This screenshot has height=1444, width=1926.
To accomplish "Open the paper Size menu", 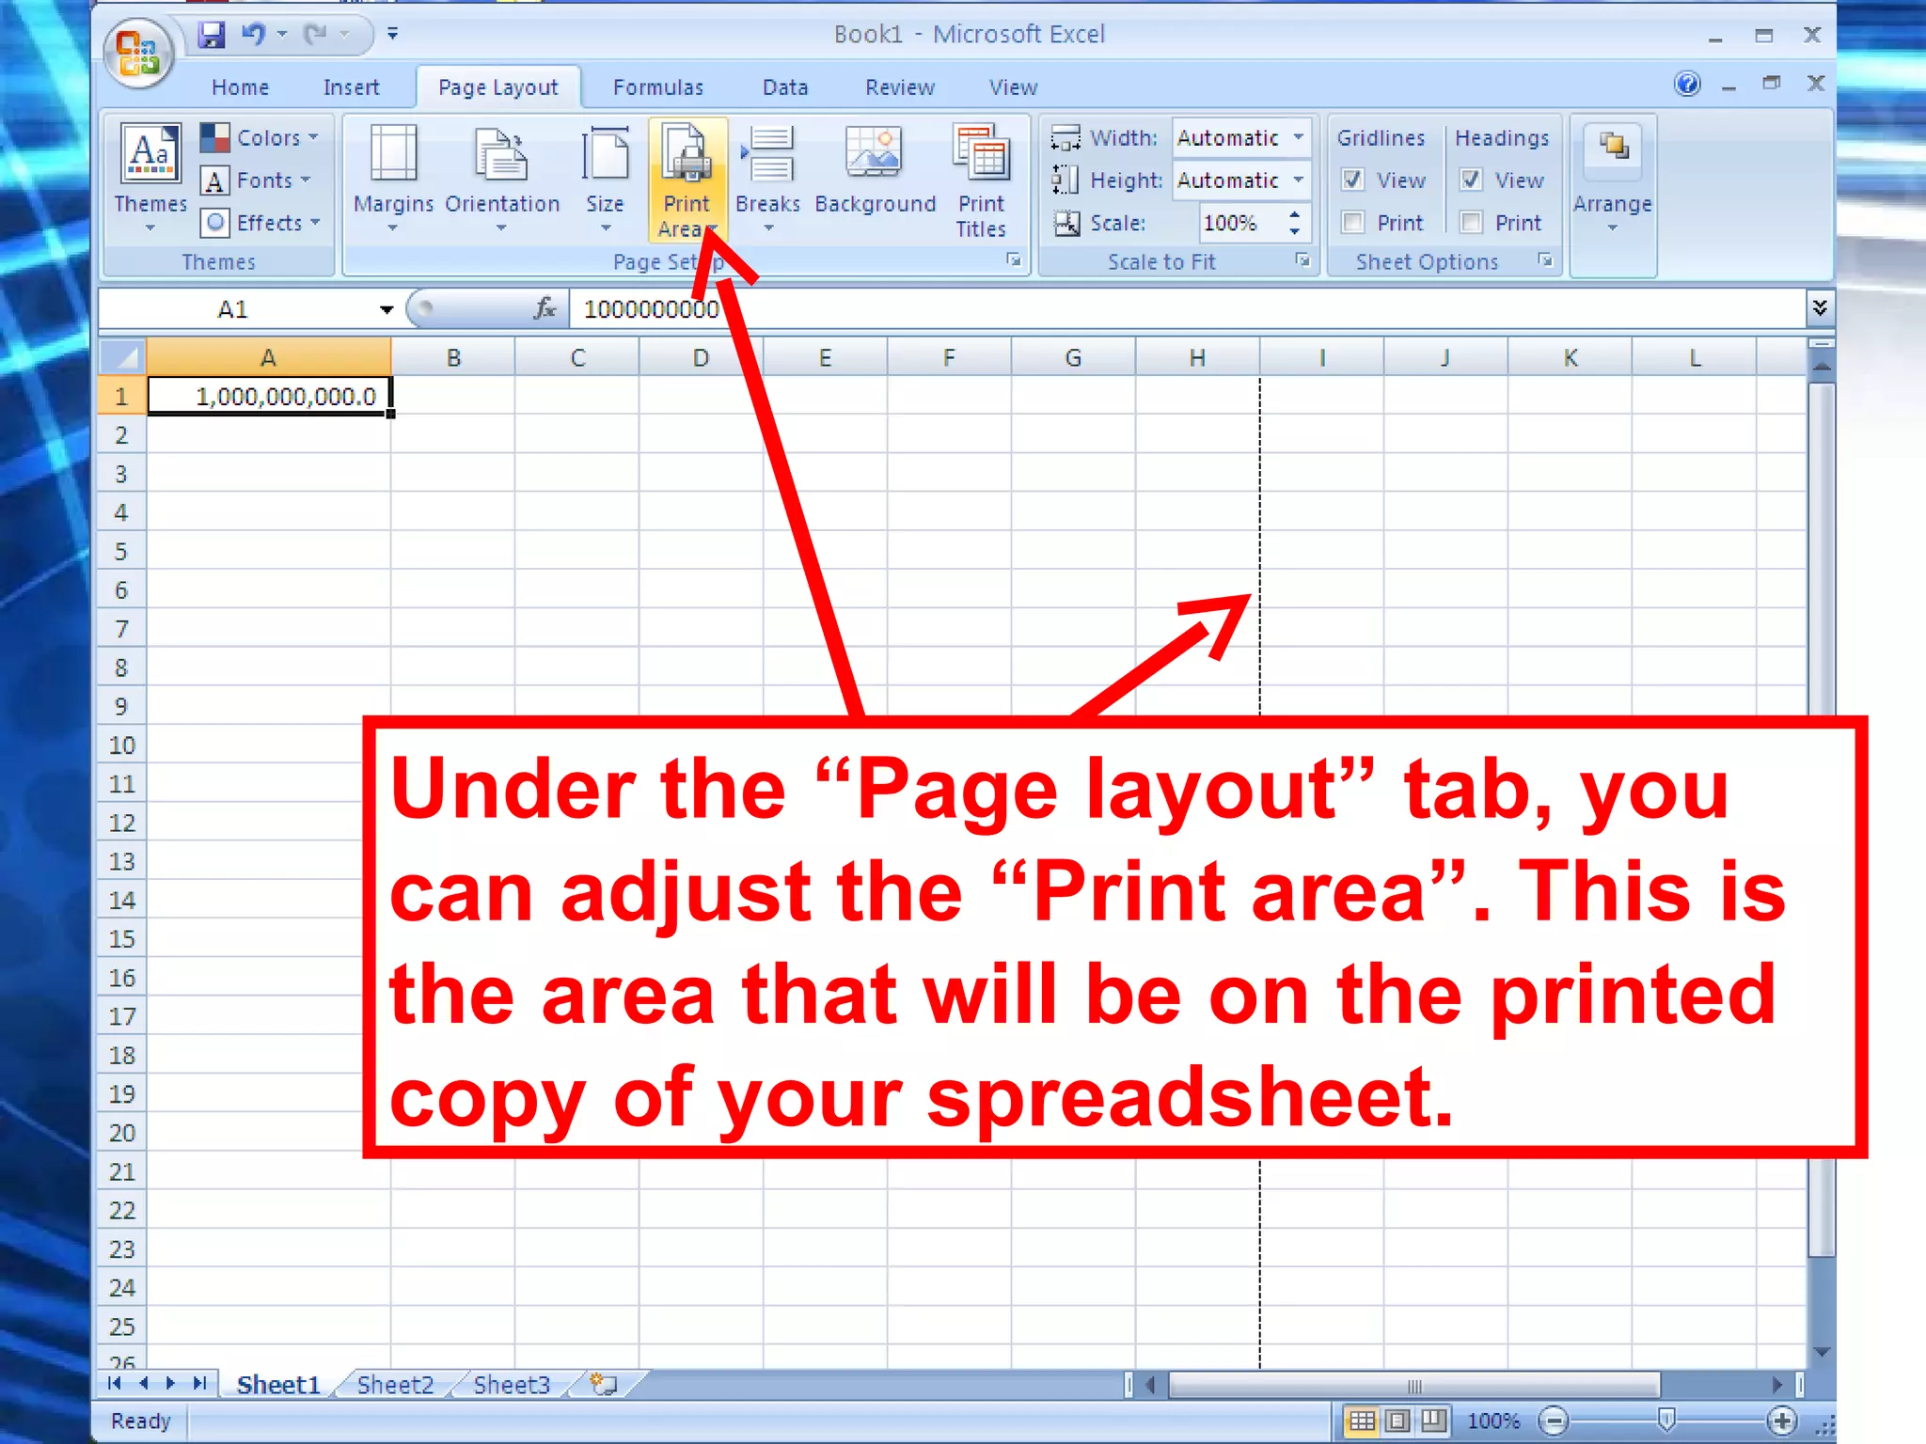I will click(605, 179).
